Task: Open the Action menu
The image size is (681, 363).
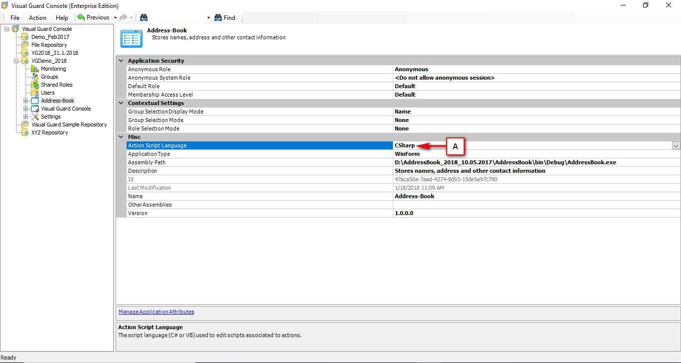Action: click(x=37, y=17)
